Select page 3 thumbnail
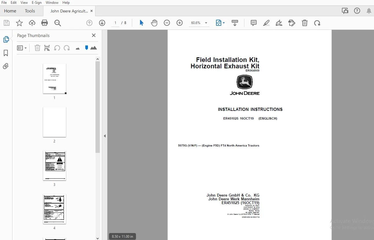Viewport: 374px width, 240px height. (x=54, y=165)
